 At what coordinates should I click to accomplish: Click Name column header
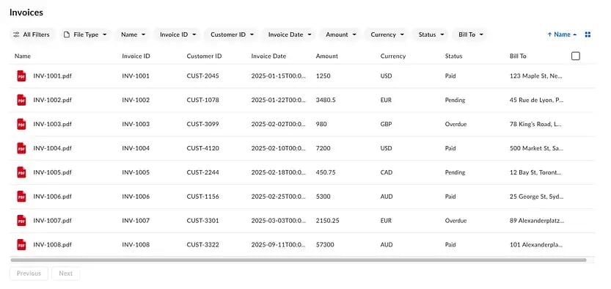23,56
